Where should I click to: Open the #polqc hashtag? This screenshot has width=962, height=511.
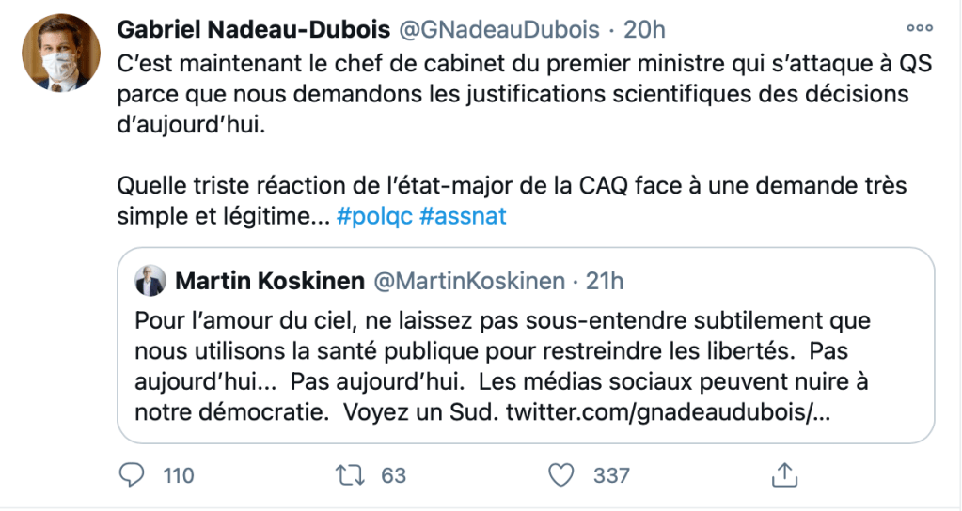coord(373,216)
